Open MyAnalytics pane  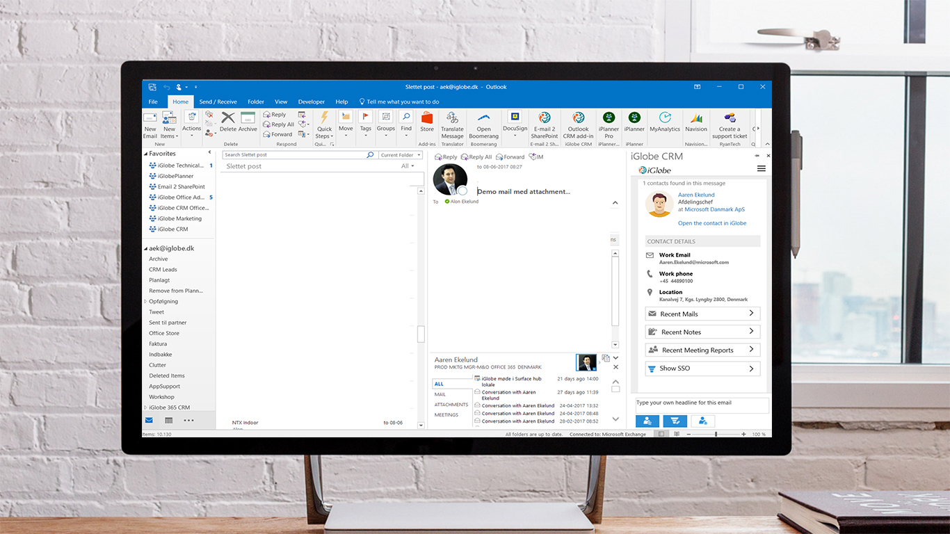665,122
